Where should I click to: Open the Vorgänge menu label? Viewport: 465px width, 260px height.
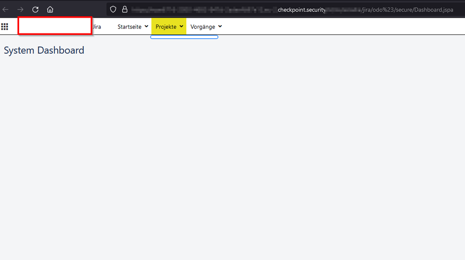coord(203,27)
